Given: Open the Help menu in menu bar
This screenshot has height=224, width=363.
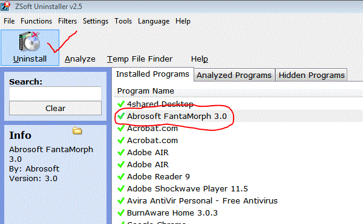Looking at the screenshot, I should coord(183,21).
